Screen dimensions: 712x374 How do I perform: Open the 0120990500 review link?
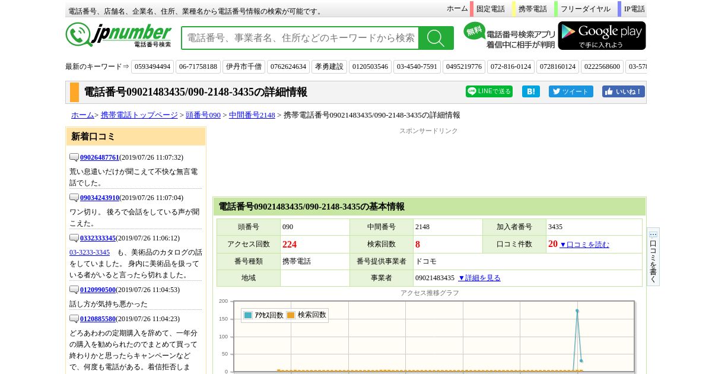click(x=98, y=290)
